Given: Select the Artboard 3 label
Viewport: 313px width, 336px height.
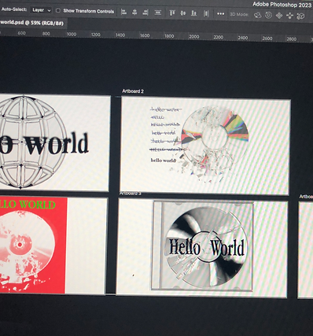Looking at the screenshot, I should click(x=131, y=194).
